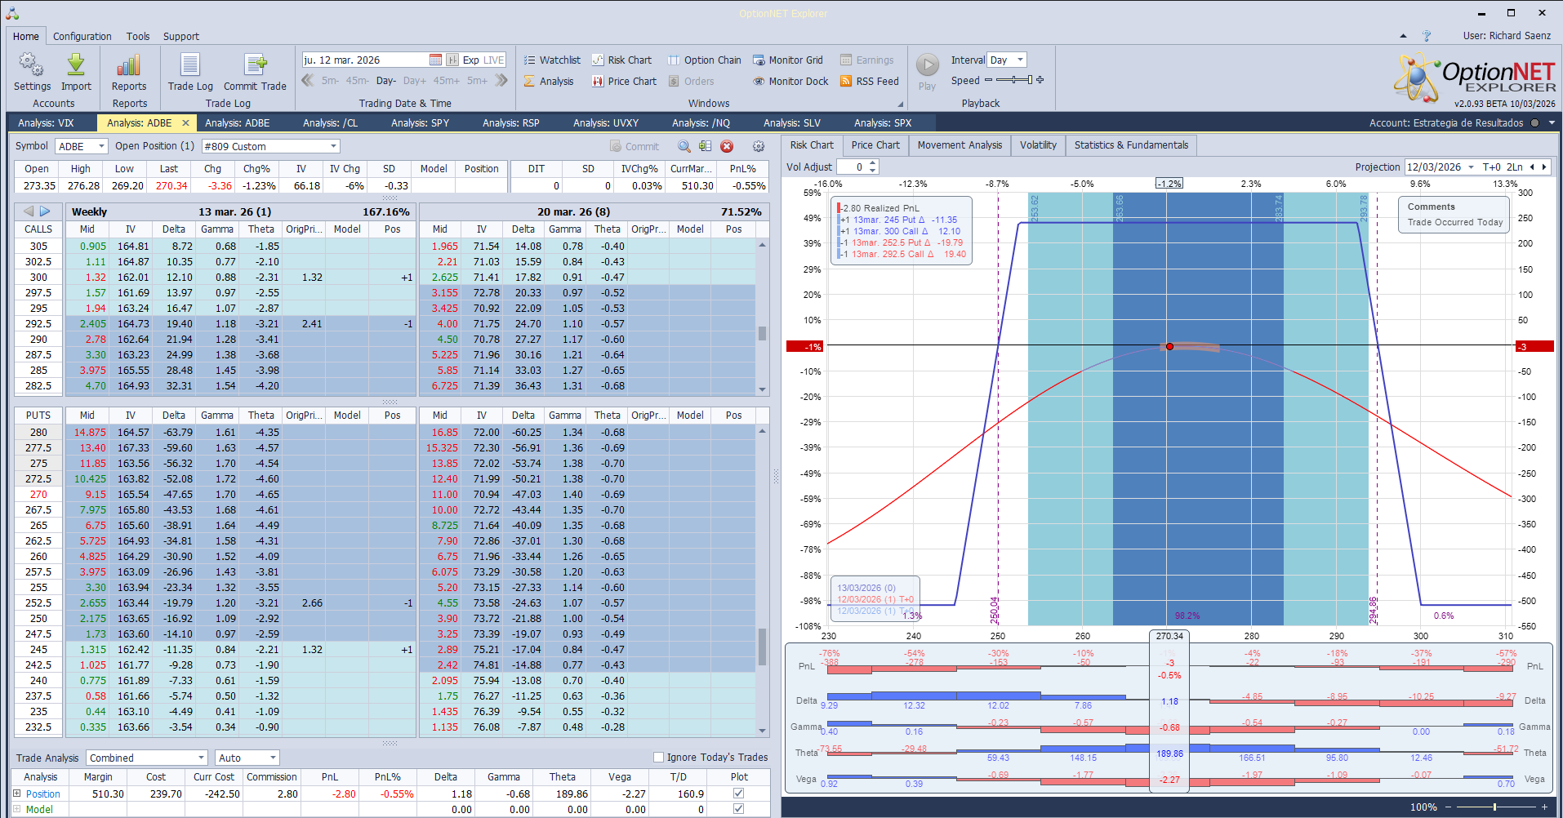Open the Option Chain window
Image resolution: width=1563 pixels, height=818 pixels.
point(705,60)
